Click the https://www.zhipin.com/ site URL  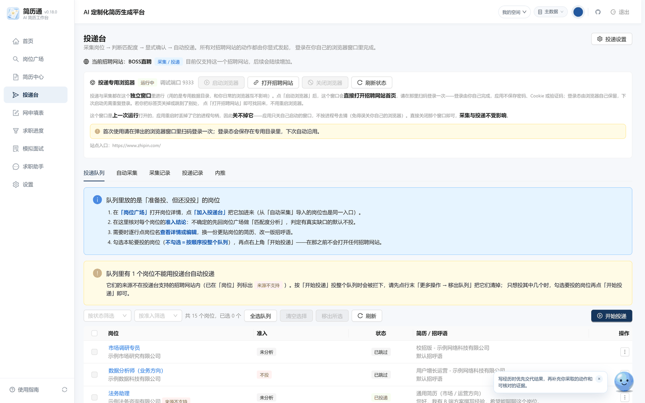136,146
